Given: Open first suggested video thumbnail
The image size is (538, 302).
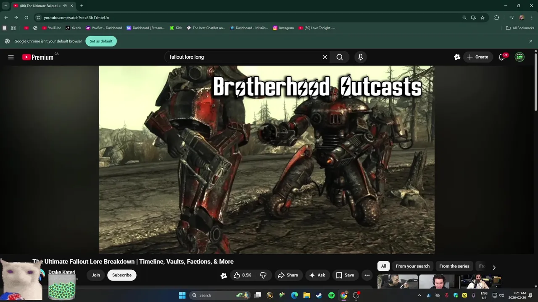Looking at the screenshot, I should pos(397,281).
